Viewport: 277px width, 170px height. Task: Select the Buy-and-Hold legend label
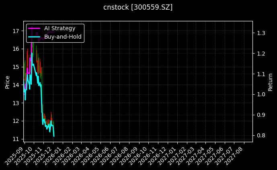pos(63,37)
